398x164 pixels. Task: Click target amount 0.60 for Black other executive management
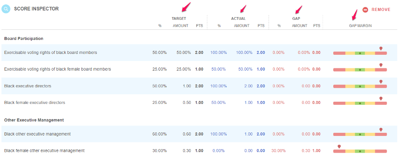point(187,134)
